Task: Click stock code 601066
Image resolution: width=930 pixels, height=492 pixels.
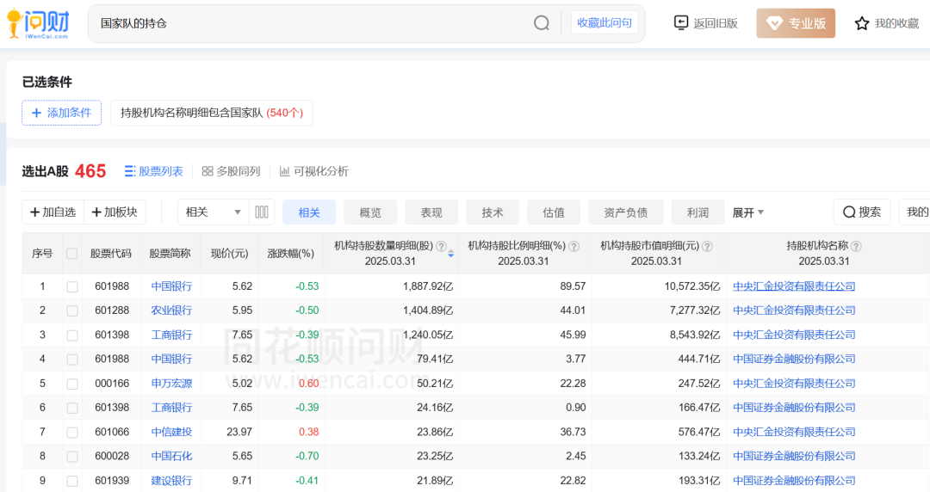Action: click(x=111, y=432)
